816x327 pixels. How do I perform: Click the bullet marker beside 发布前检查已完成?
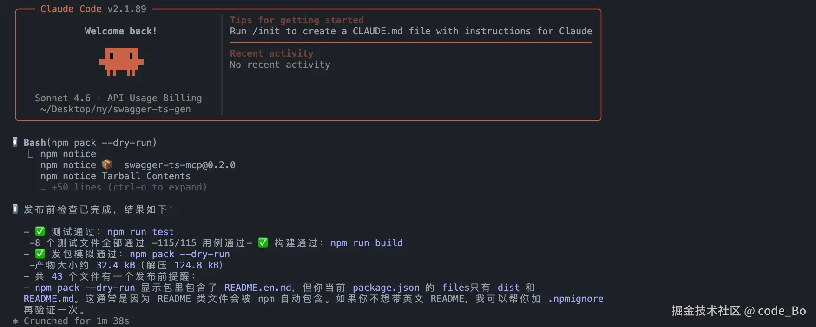coord(15,209)
